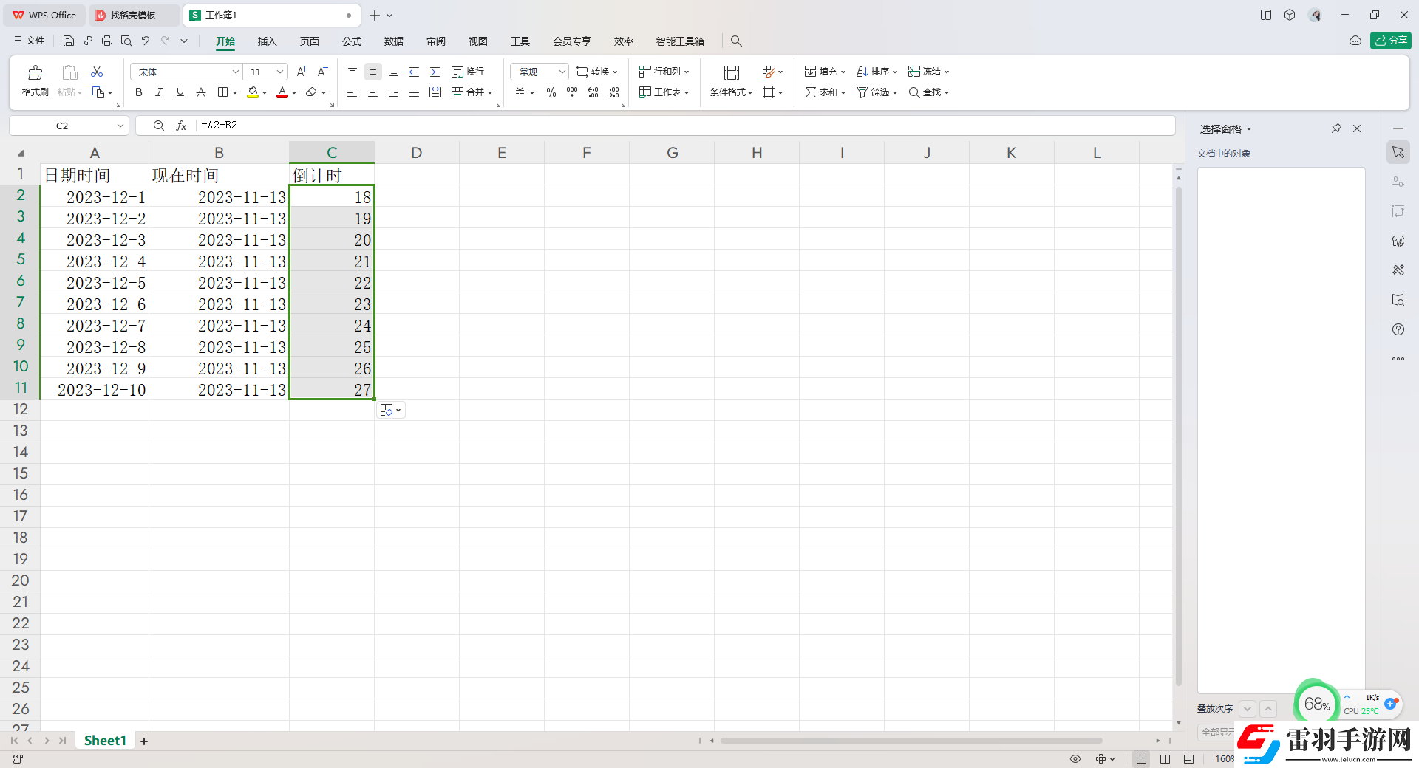Open the font name dropdown 宋体
Image resolution: width=1419 pixels, height=768 pixels.
(236, 72)
